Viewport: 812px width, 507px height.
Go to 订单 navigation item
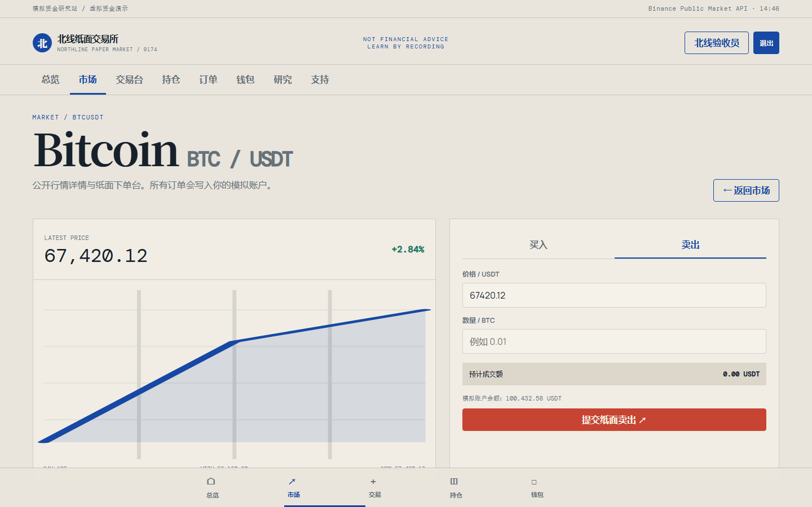pos(208,79)
